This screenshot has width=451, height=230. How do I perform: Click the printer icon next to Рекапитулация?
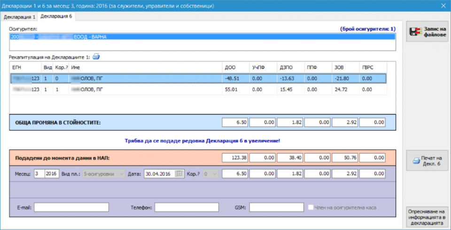96,56
